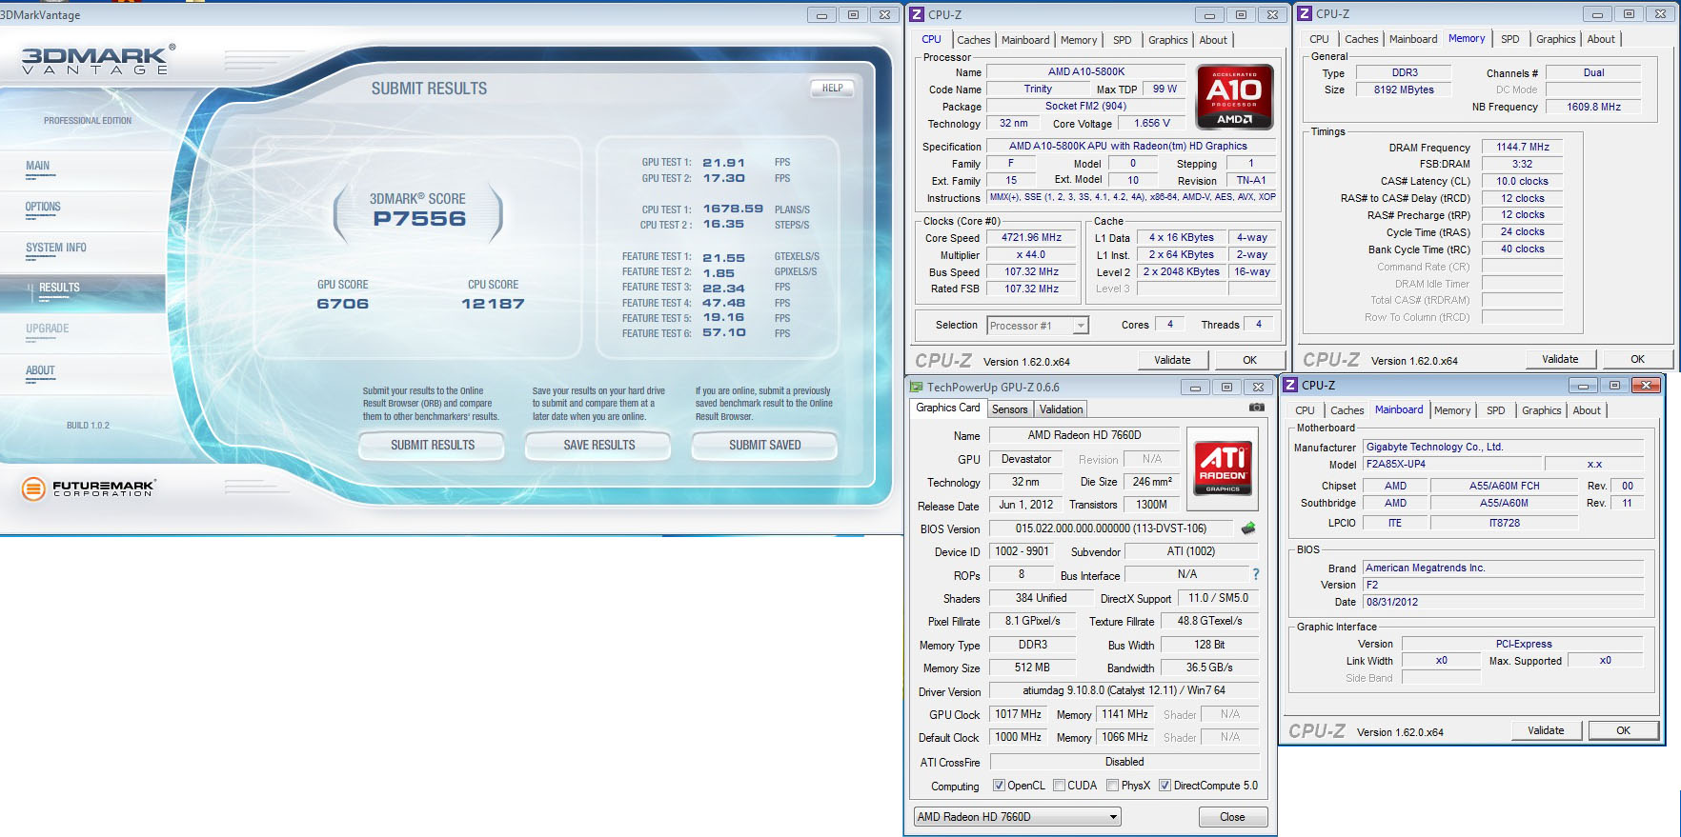The image size is (1681, 837).
Task: Open Memory tab in the Motherboard CPU-Z window
Action: click(1452, 410)
